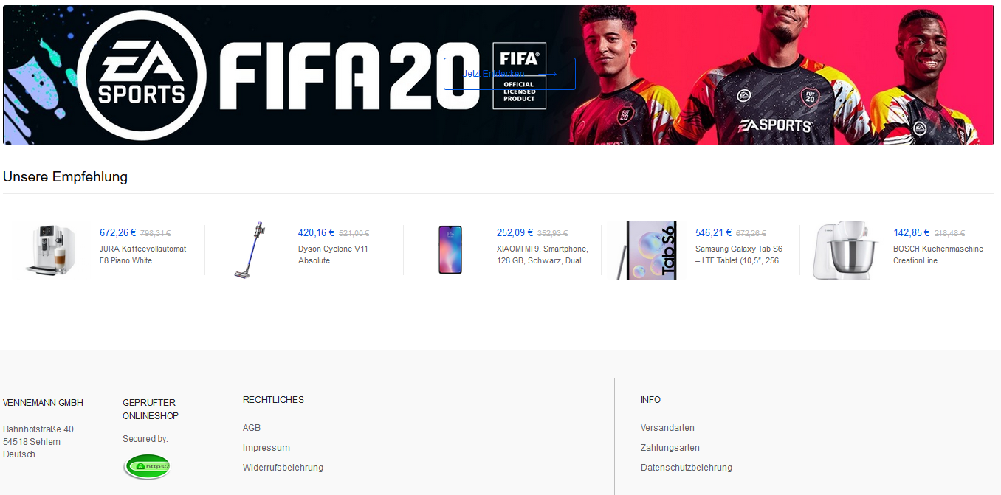Open the Impressum footer link
The width and height of the screenshot is (1001, 495).
(x=266, y=448)
